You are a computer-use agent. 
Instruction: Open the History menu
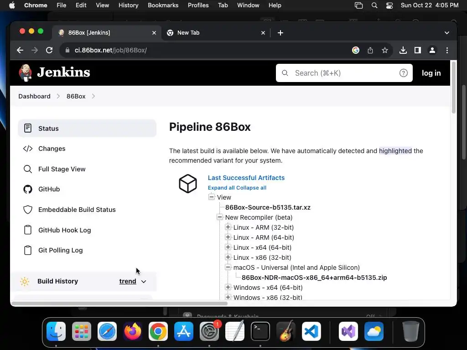[128, 5]
